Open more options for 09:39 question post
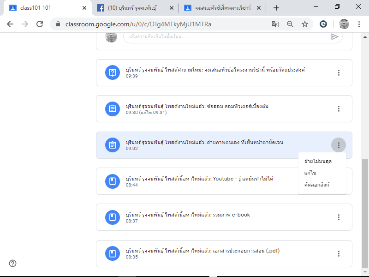Image resolution: width=369 pixels, height=277 pixels. (x=339, y=72)
